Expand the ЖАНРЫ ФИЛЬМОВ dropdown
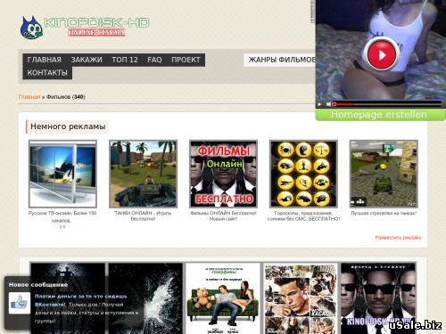446x334 pixels. (280, 60)
